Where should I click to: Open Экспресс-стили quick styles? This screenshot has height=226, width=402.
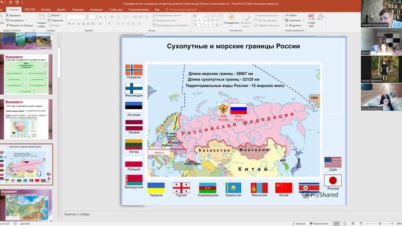(x=246, y=20)
